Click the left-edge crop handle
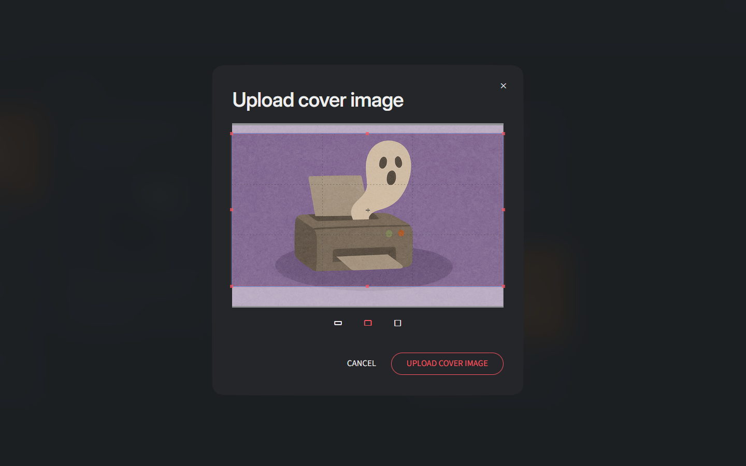This screenshot has width=746, height=466. 232,210
